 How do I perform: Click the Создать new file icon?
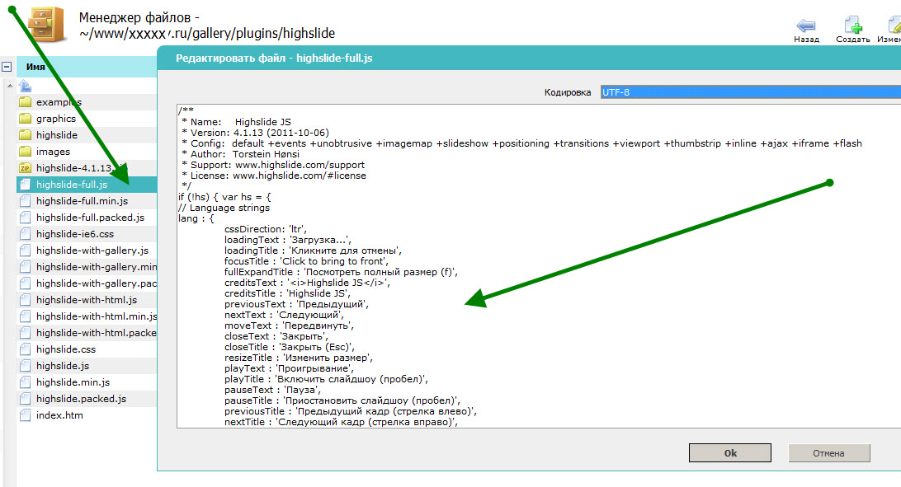pos(852,25)
